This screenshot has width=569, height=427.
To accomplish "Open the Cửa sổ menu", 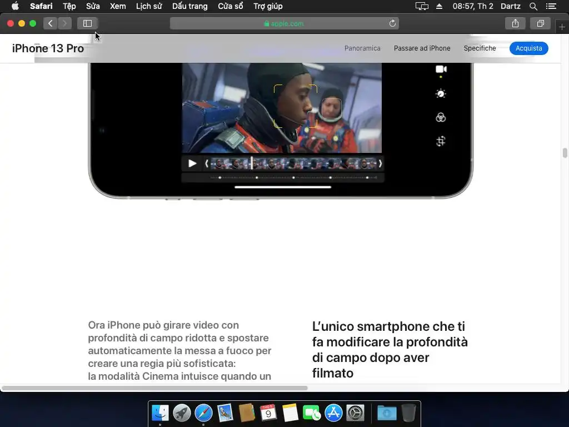I will point(231,6).
